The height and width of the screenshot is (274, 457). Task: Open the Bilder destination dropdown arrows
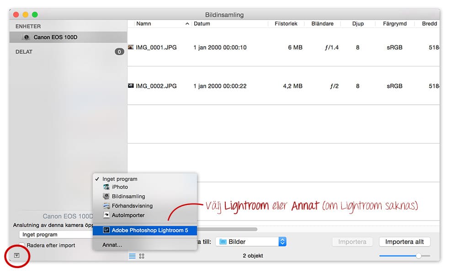pos(282,242)
